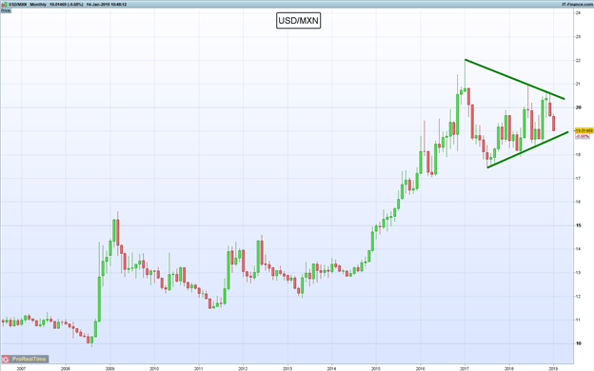The width and height of the screenshot is (594, 371).
Task: Click the USD/MXN symbol in title bar
Action: point(18,5)
